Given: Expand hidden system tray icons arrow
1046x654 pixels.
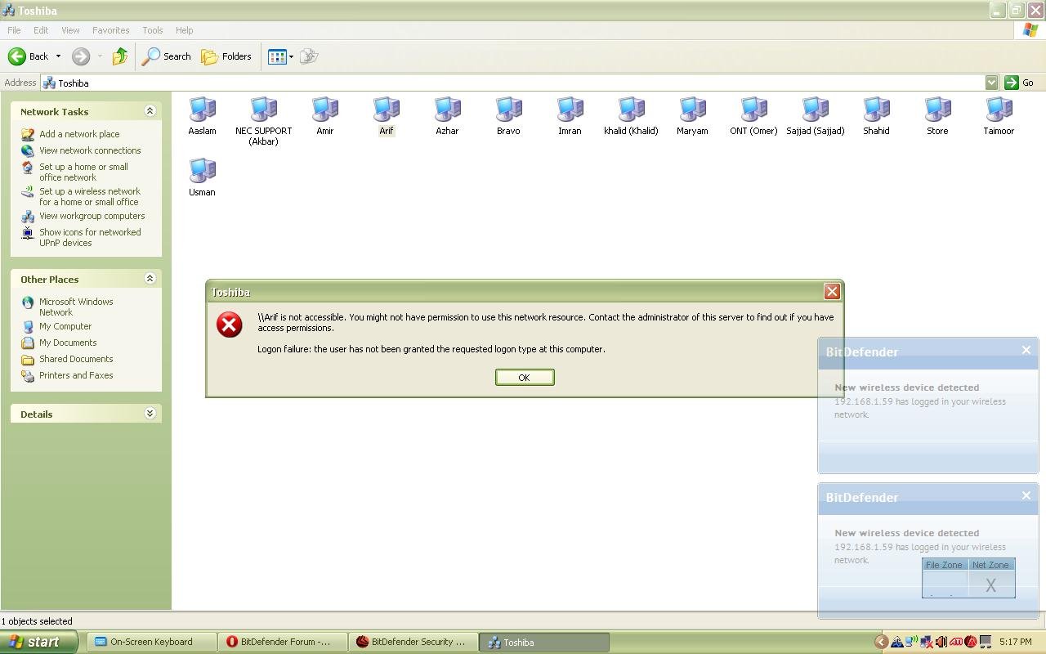Looking at the screenshot, I should (881, 642).
